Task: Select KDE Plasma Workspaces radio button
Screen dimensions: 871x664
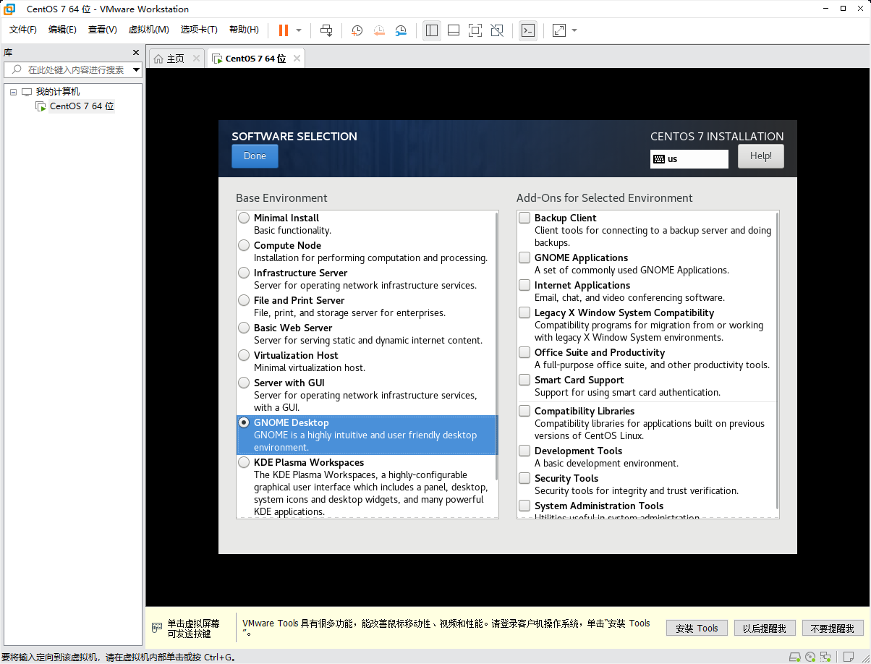Action: [244, 462]
